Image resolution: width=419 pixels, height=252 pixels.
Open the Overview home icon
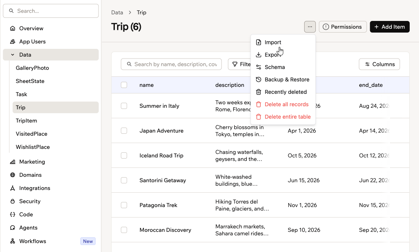click(x=12, y=28)
